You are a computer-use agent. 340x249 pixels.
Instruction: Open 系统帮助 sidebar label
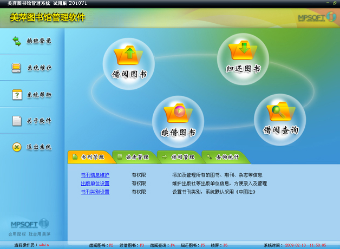(39, 95)
